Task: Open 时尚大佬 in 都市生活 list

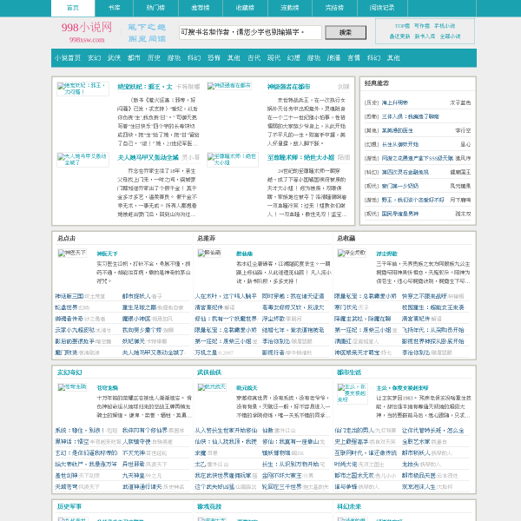Action: (346, 465)
